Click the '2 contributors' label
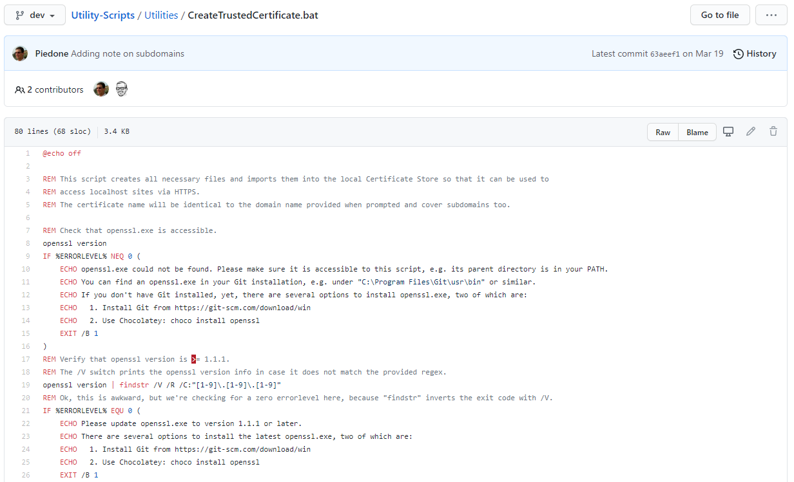The width and height of the screenshot is (794, 482). 55,89
